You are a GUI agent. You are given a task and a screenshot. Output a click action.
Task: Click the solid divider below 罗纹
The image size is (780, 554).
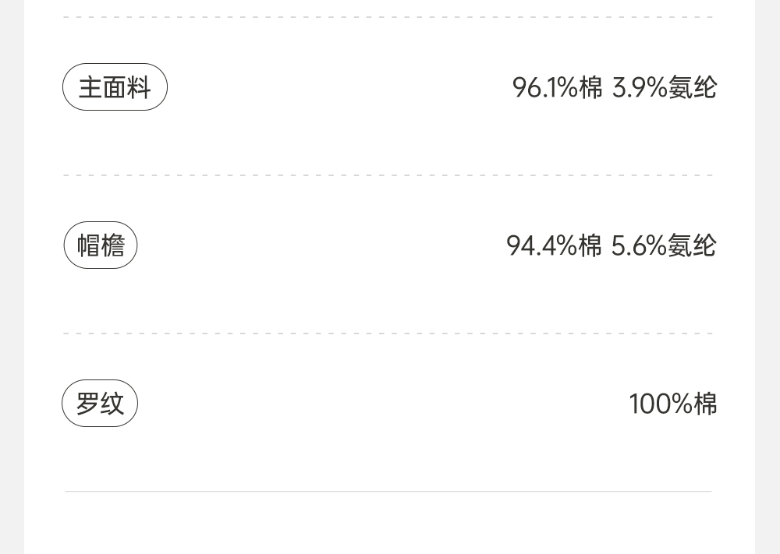click(x=388, y=492)
